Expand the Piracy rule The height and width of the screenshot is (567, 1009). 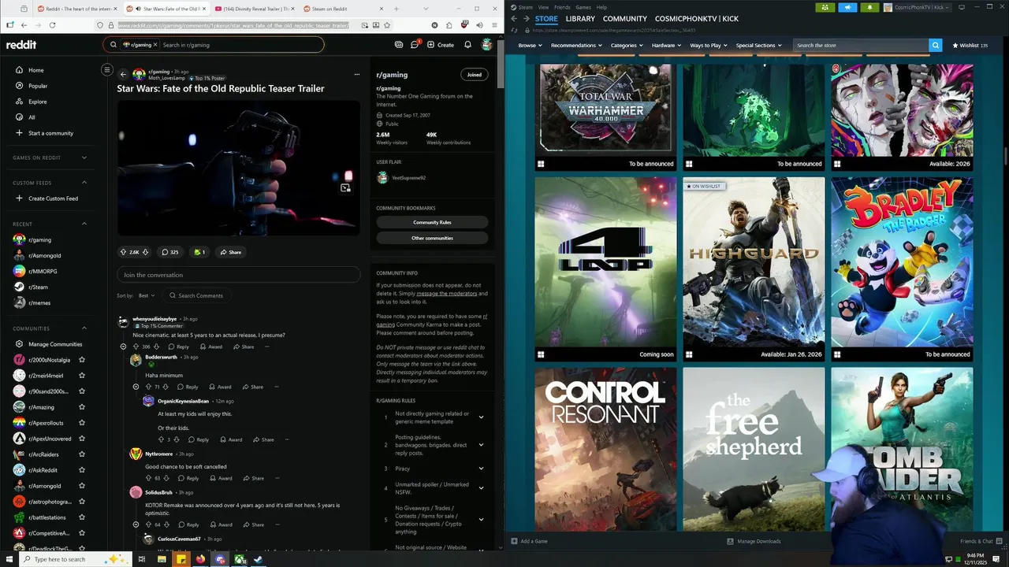[x=481, y=469]
